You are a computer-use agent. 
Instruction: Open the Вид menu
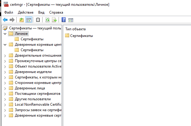tap(41, 12)
